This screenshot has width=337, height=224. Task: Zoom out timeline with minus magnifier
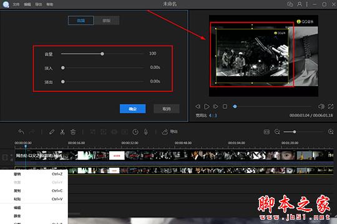tap(277, 132)
